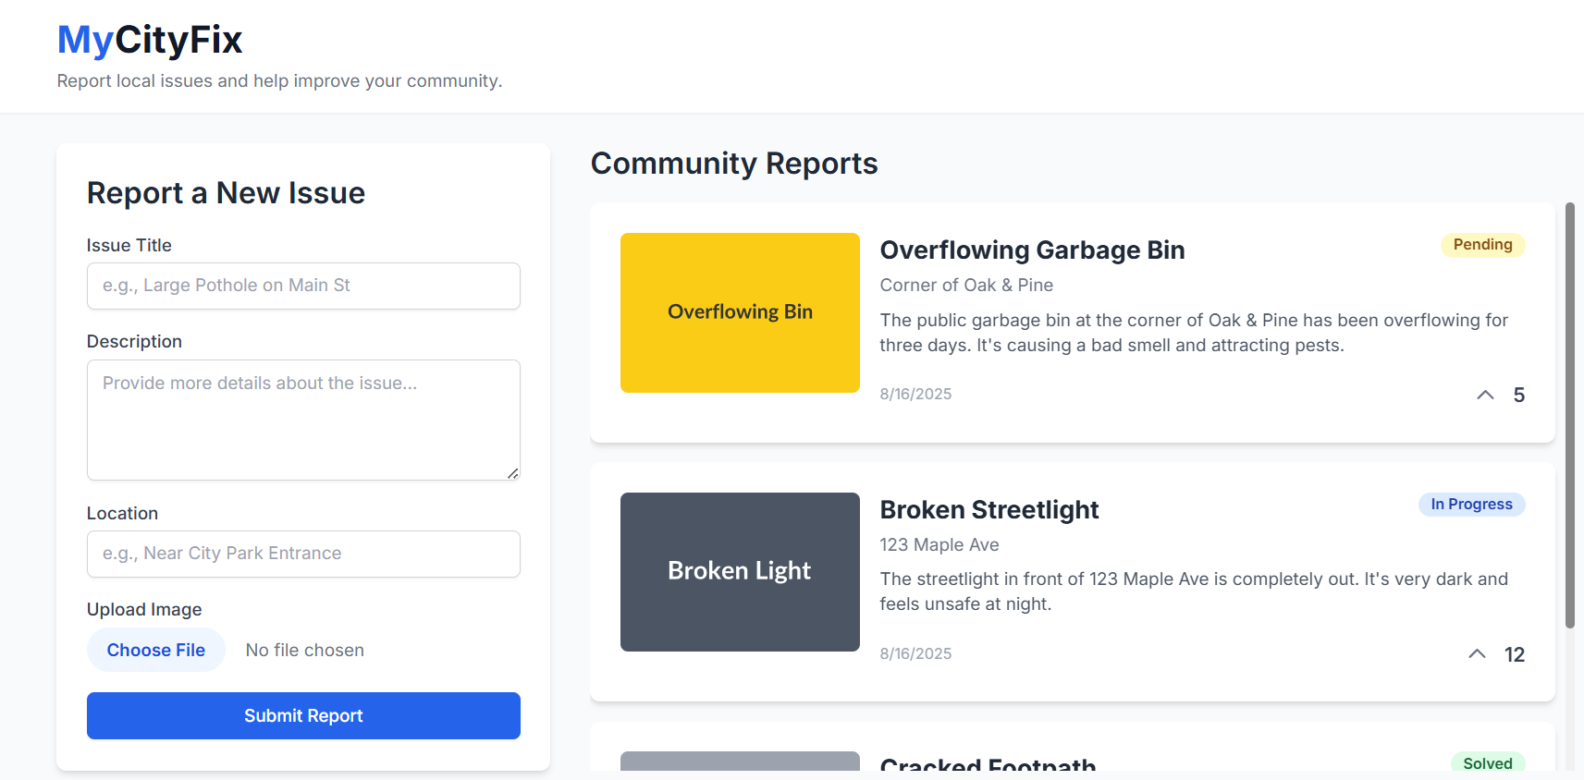Click the Solved status badge

point(1487,763)
